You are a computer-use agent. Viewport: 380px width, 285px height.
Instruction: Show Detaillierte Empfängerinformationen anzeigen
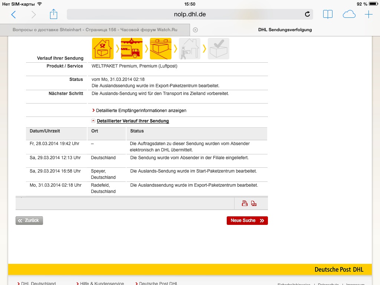click(141, 111)
